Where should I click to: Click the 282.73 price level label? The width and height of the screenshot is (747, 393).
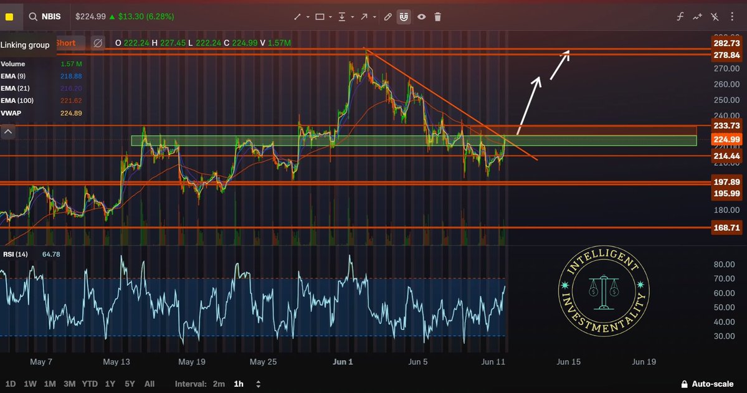[x=726, y=44]
